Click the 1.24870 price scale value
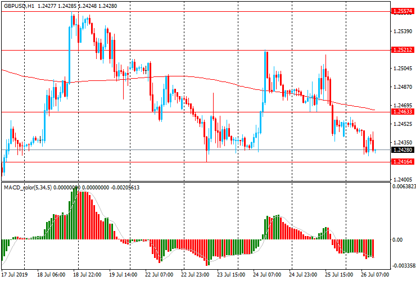Image resolution: width=416 pixels, height=281 pixels. tap(403, 87)
